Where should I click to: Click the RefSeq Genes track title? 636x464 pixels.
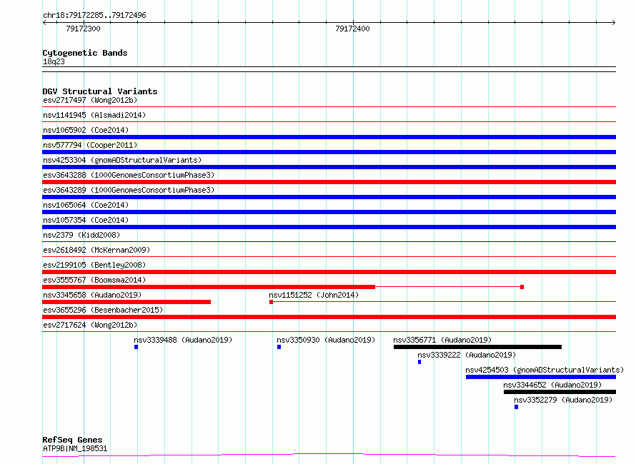point(73,440)
